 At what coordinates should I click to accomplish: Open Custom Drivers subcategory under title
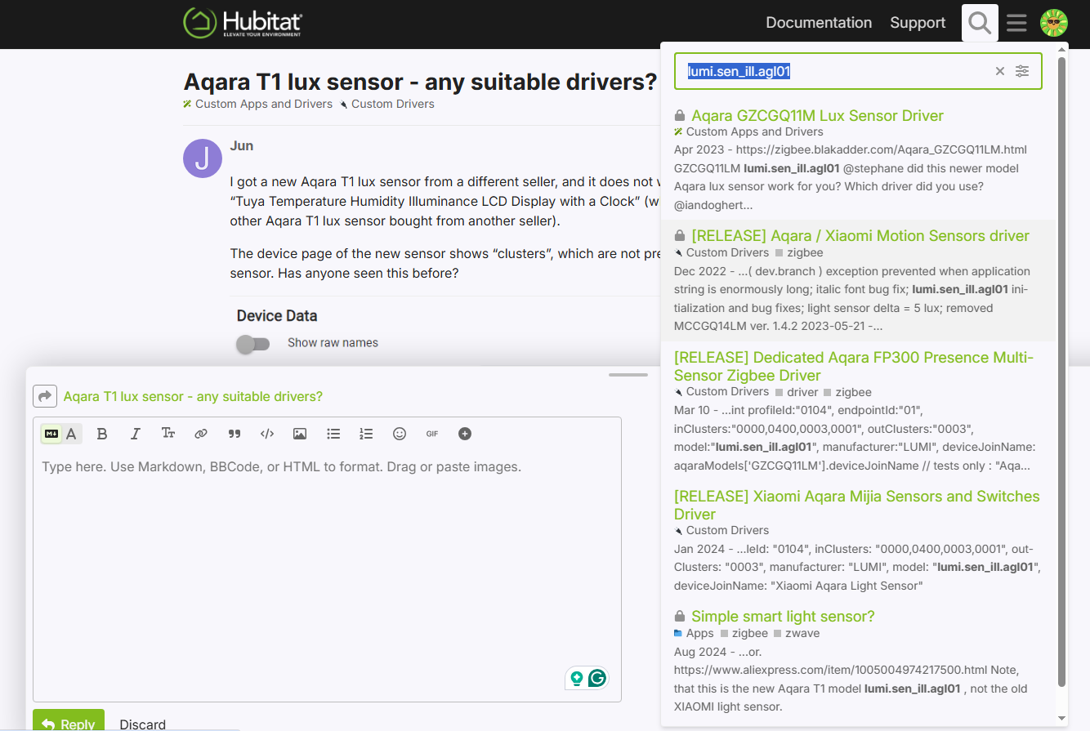point(386,104)
